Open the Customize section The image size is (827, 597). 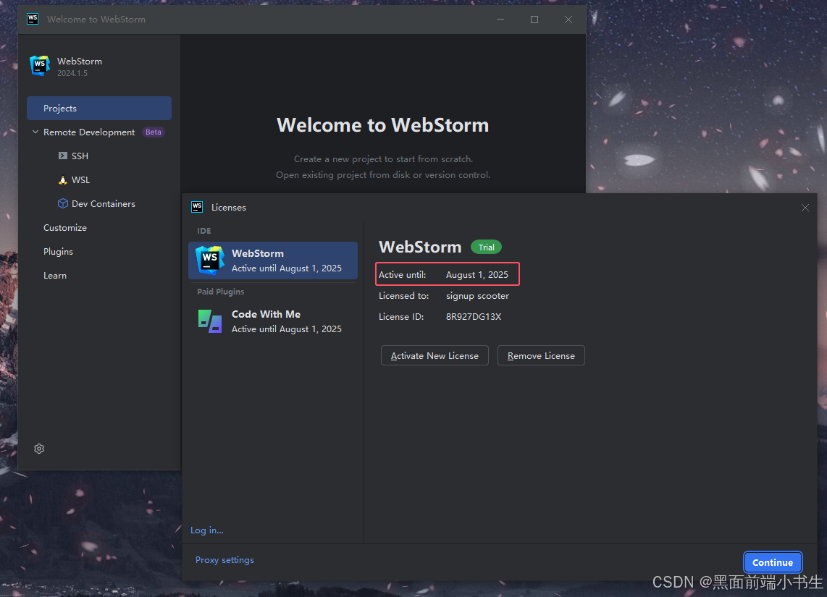[x=65, y=228]
